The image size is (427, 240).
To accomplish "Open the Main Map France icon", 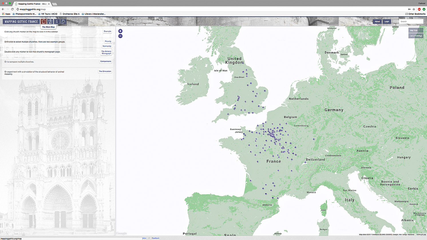I will [x=44, y=21].
